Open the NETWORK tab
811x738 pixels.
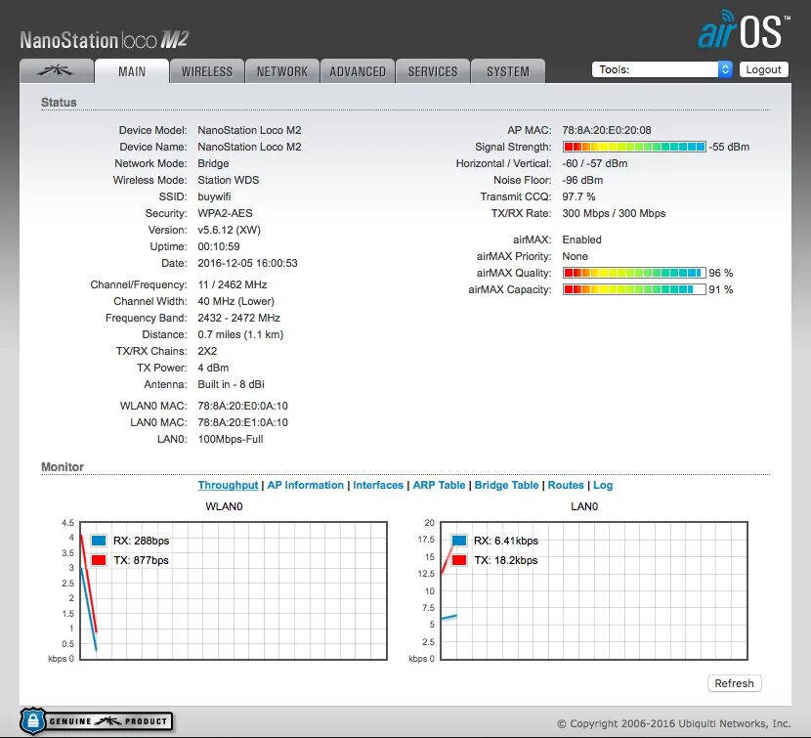pyautogui.click(x=281, y=70)
